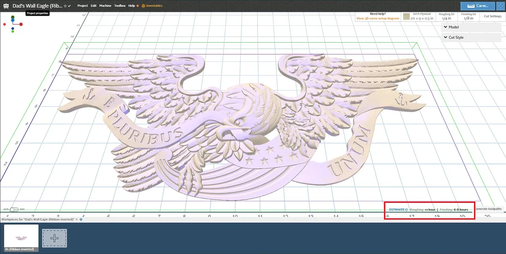
Task: Add a new workpiece with plus icon
Action: tap(54, 238)
